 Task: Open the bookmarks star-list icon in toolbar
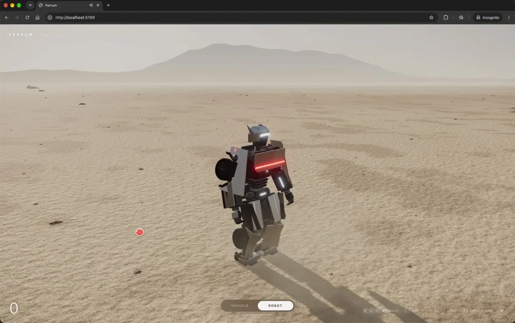coord(461,17)
